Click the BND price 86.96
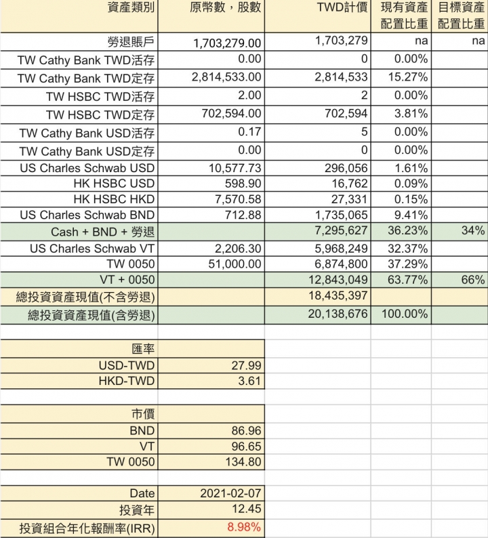 [x=211, y=431]
